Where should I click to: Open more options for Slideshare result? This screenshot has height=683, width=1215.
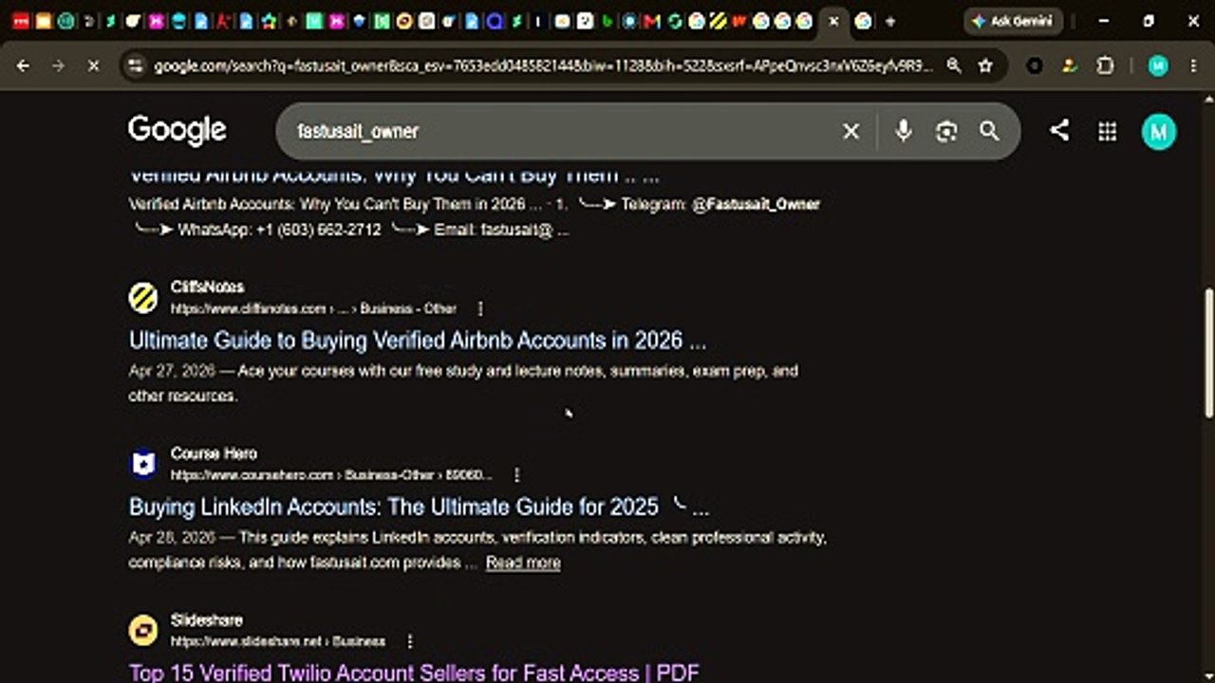(409, 641)
